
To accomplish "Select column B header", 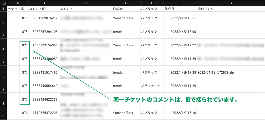I will pos(44,3).
